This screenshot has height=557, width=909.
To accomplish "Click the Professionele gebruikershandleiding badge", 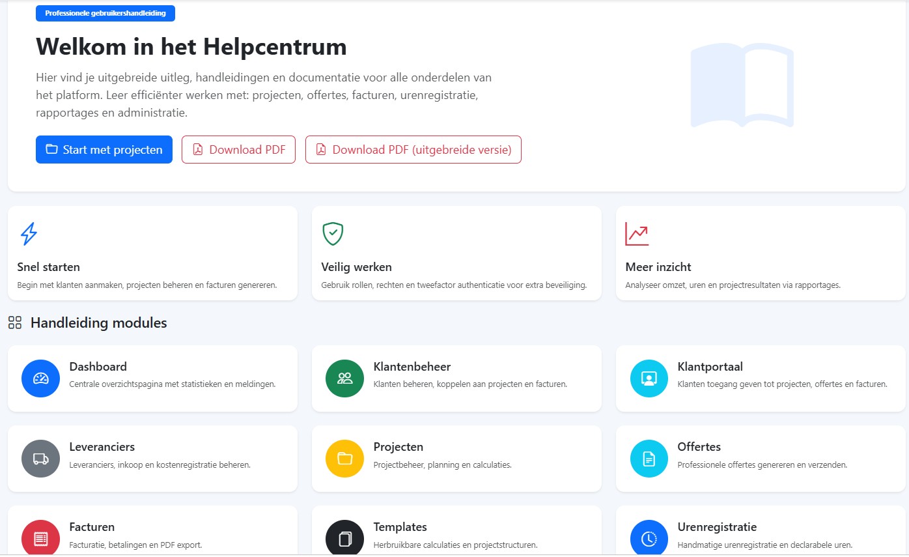I will point(105,13).
